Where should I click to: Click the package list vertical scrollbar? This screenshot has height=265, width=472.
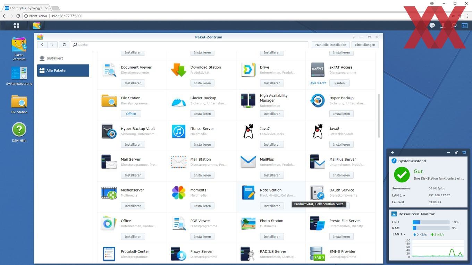(379, 116)
